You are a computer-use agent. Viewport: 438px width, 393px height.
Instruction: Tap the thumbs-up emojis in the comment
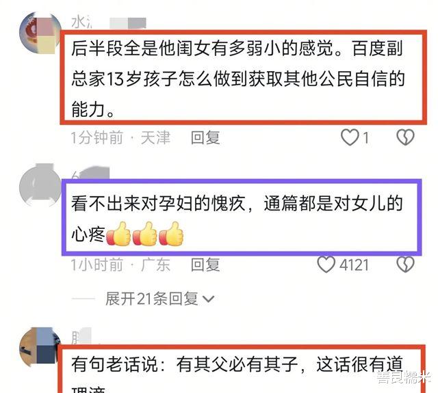pyautogui.click(x=144, y=234)
